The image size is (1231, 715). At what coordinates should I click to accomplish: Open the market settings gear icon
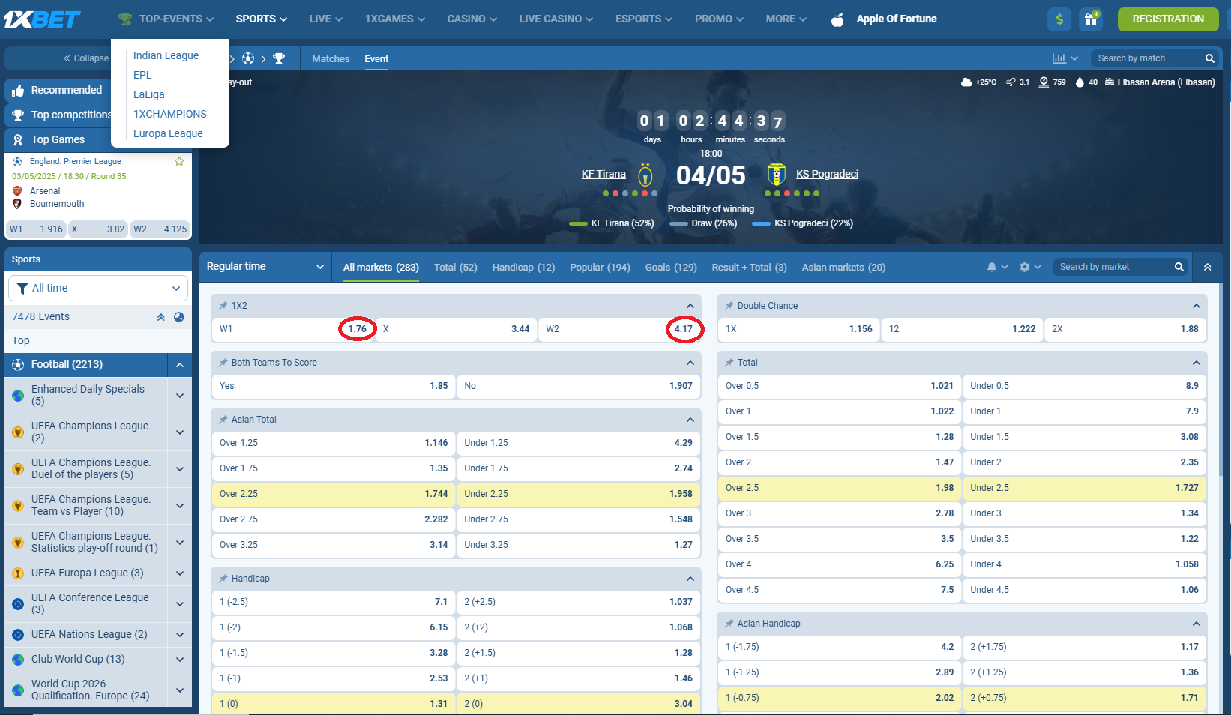[x=1025, y=267]
